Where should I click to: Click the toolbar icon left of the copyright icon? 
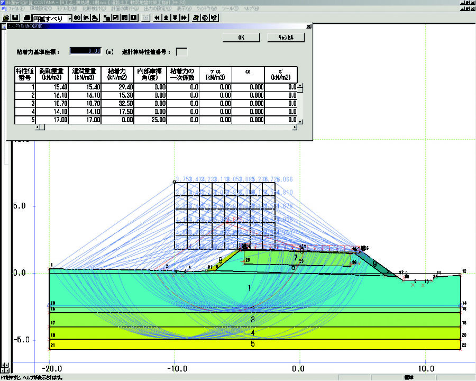pyautogui.click(x=196, y=18)
